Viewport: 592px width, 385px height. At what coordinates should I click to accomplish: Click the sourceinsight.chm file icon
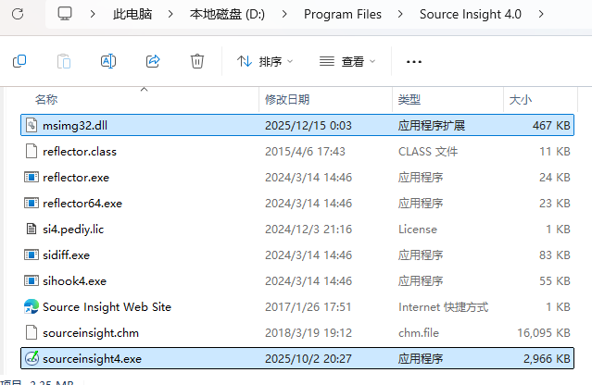31,332
